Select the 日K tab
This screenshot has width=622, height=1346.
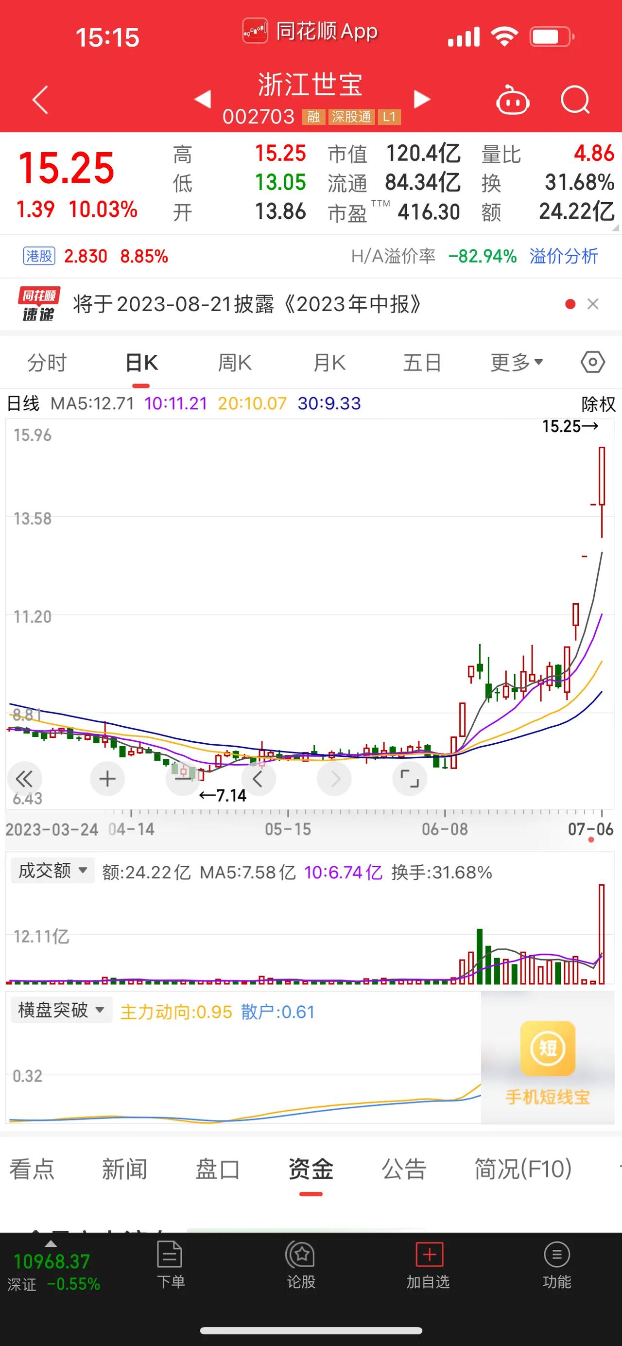click(x=141, y=363)
